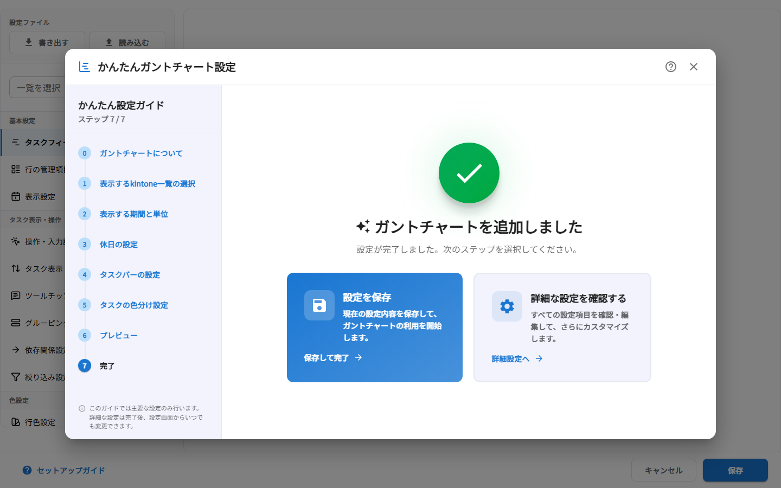Click the blue 保存 button at bottom
Image resolution: width=781 pixels, height=488 pixels.
[735, 470]
